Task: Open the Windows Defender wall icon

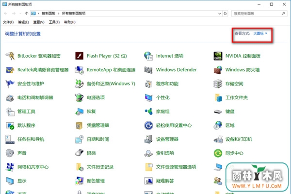Action: (x=148, y=70)
